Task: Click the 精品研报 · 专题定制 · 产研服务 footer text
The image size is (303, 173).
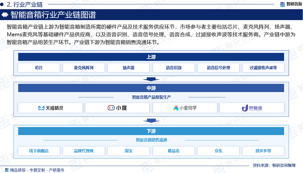Action: pyautogui.click(x=37, y=170)
